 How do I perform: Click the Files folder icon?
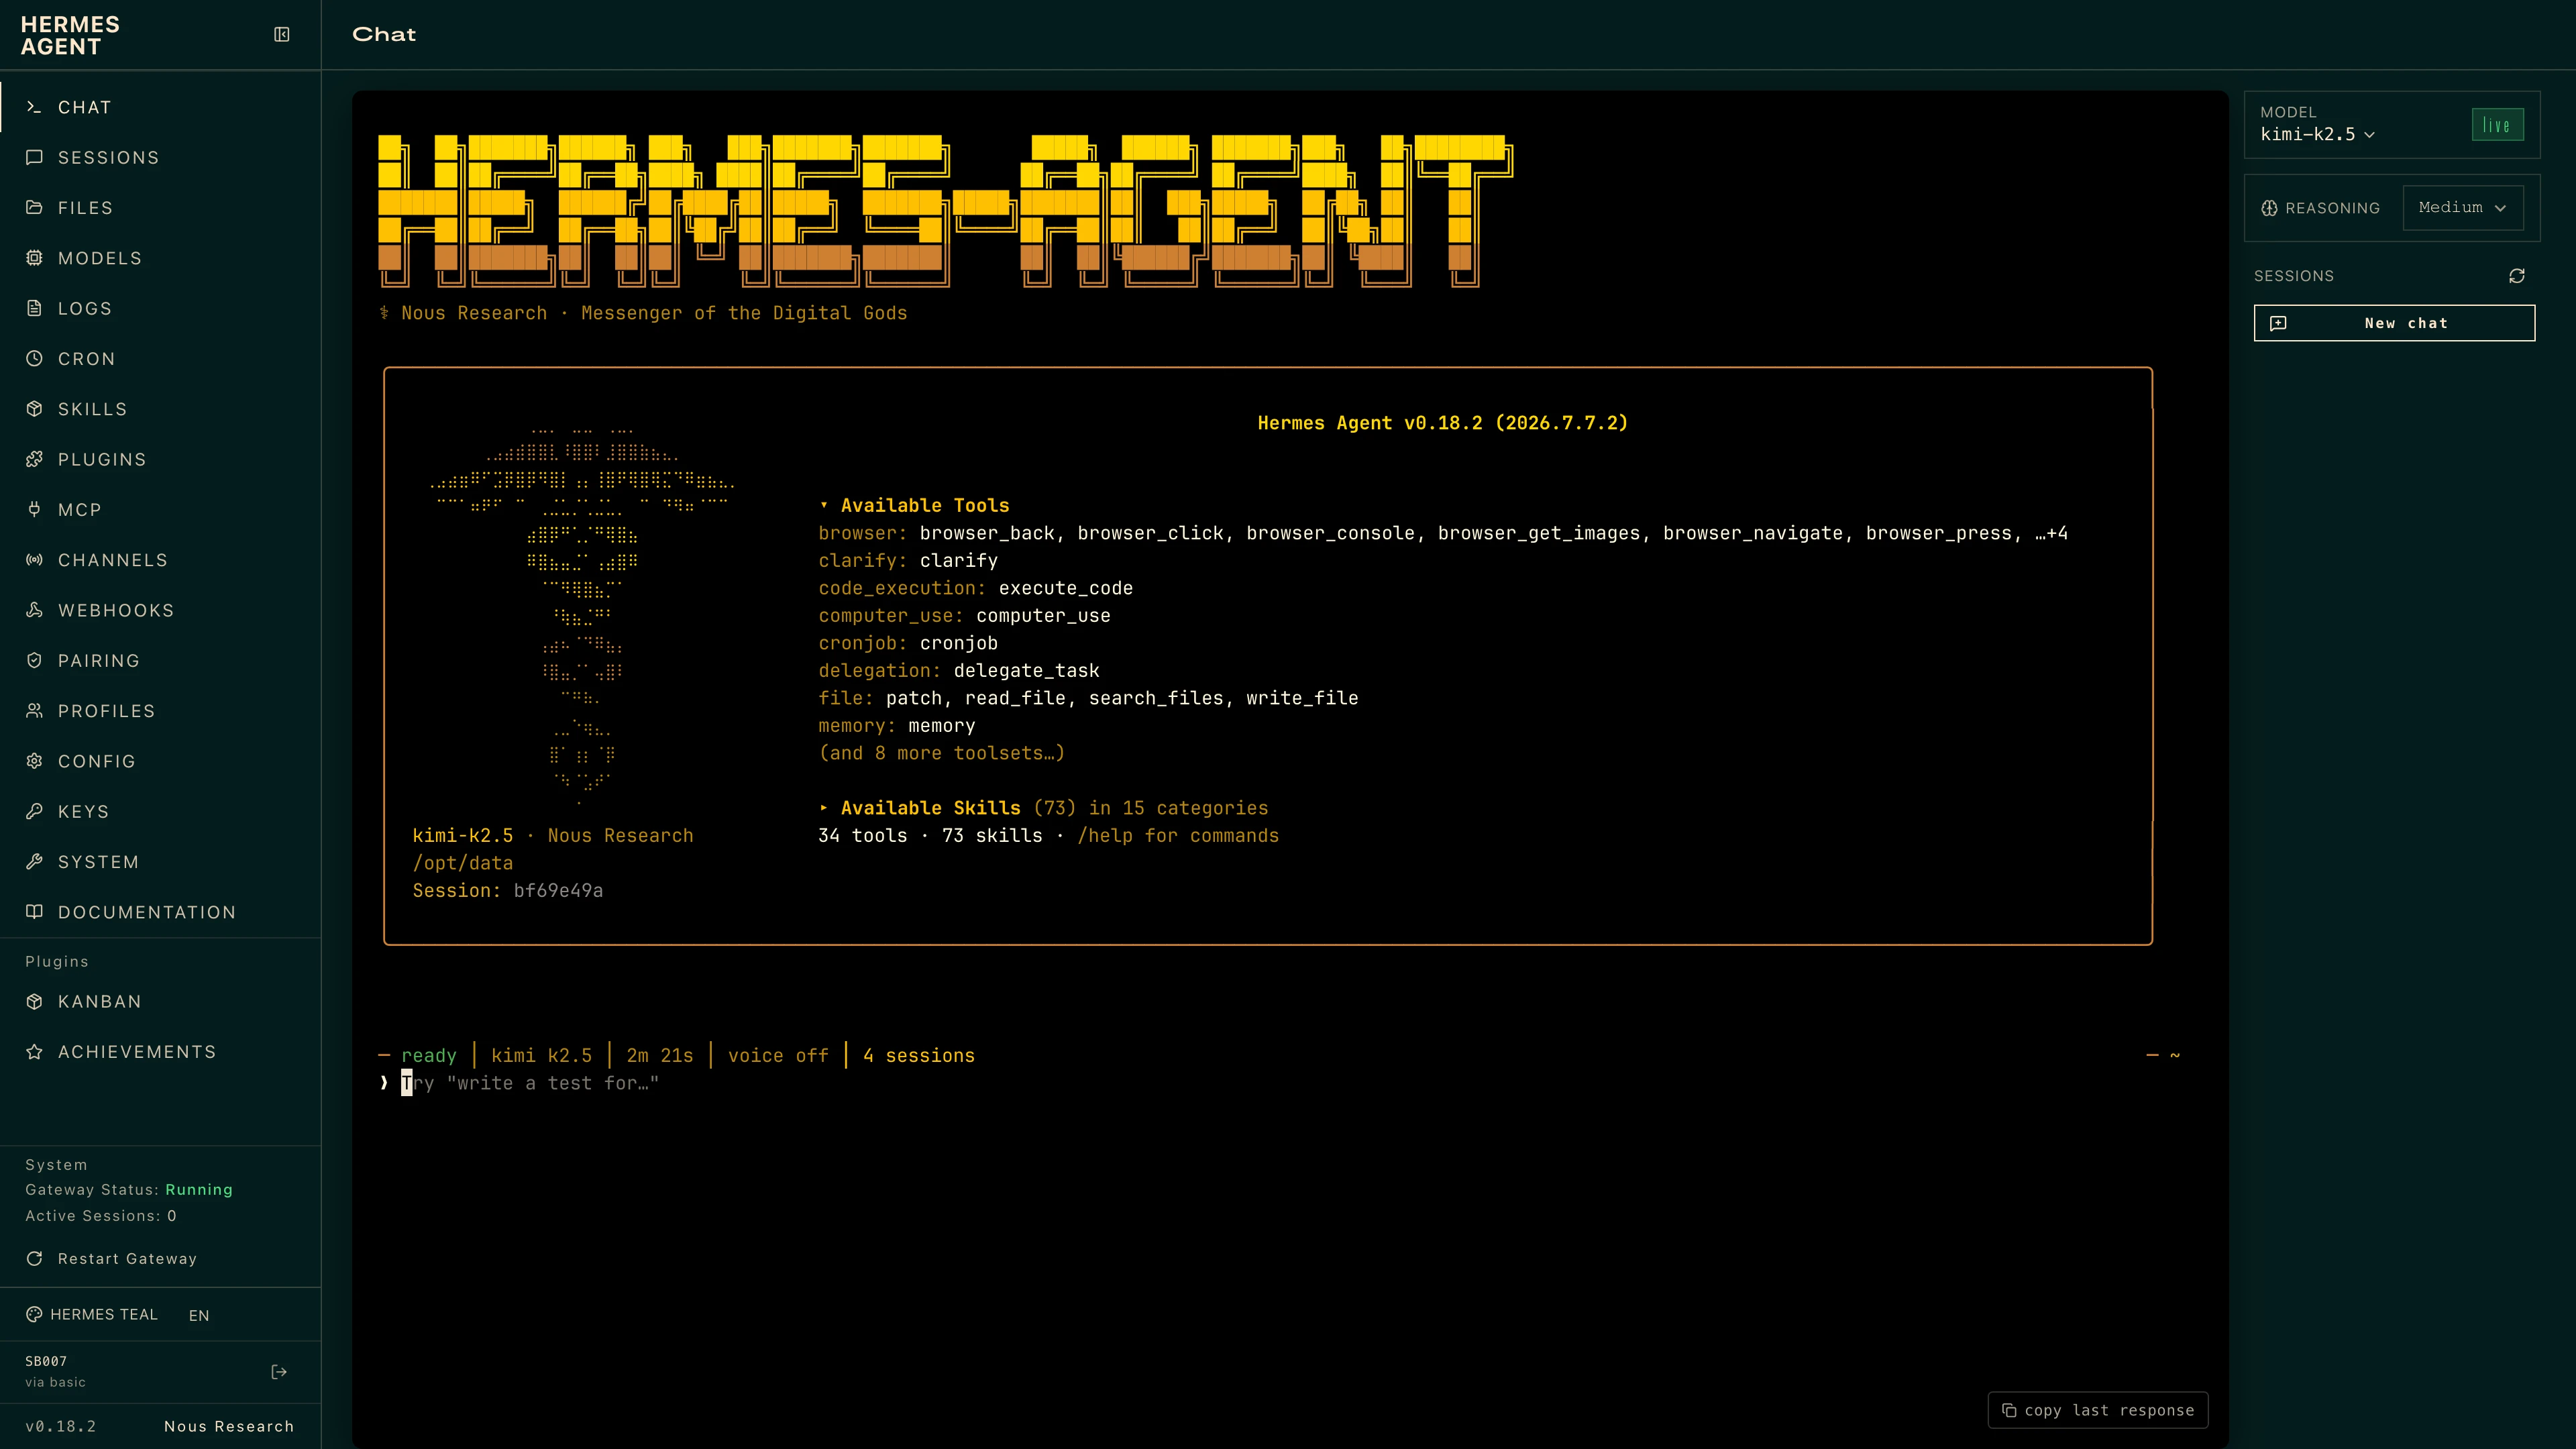tap(34, 207)
